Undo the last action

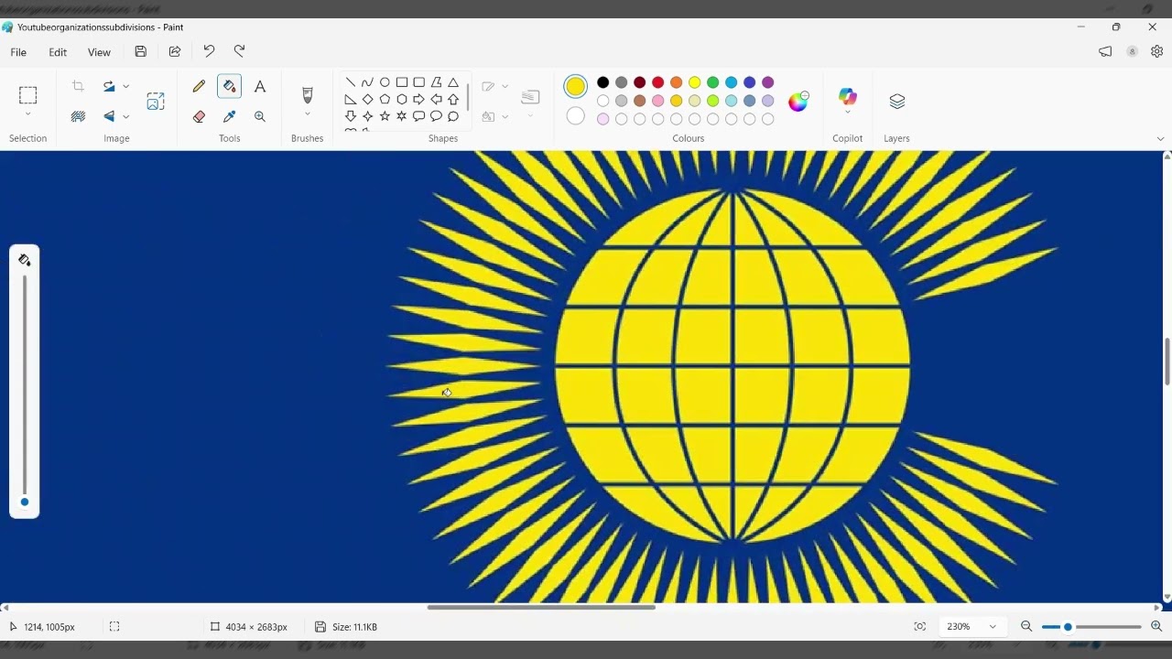coord(209,52)
